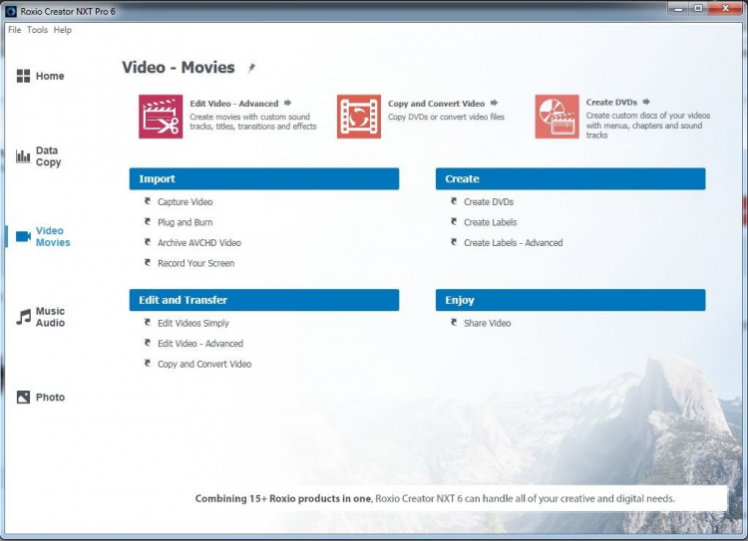Image resolution: width=748 pixels, height=541 pixels.
Task: Open the Tools menu
Action: pyautogui.click(x=37, y=30)
